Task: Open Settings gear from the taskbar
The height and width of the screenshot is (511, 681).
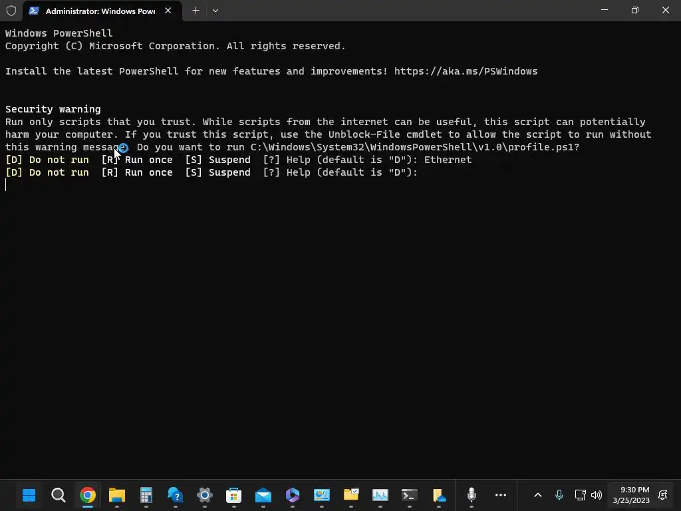Action: coord(205,495)
